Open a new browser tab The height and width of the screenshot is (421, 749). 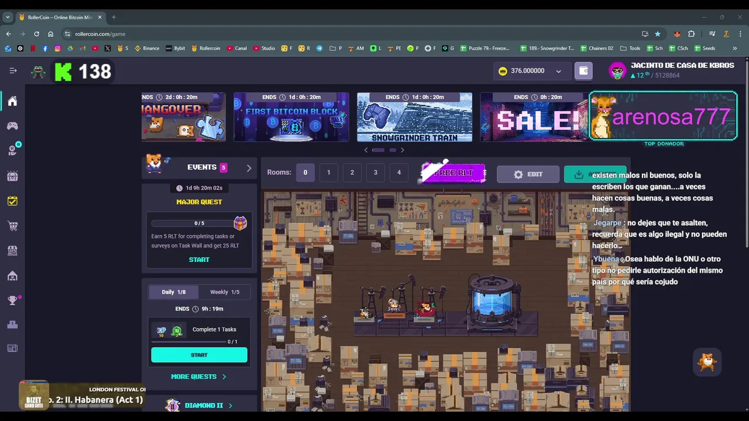point(114,17)
